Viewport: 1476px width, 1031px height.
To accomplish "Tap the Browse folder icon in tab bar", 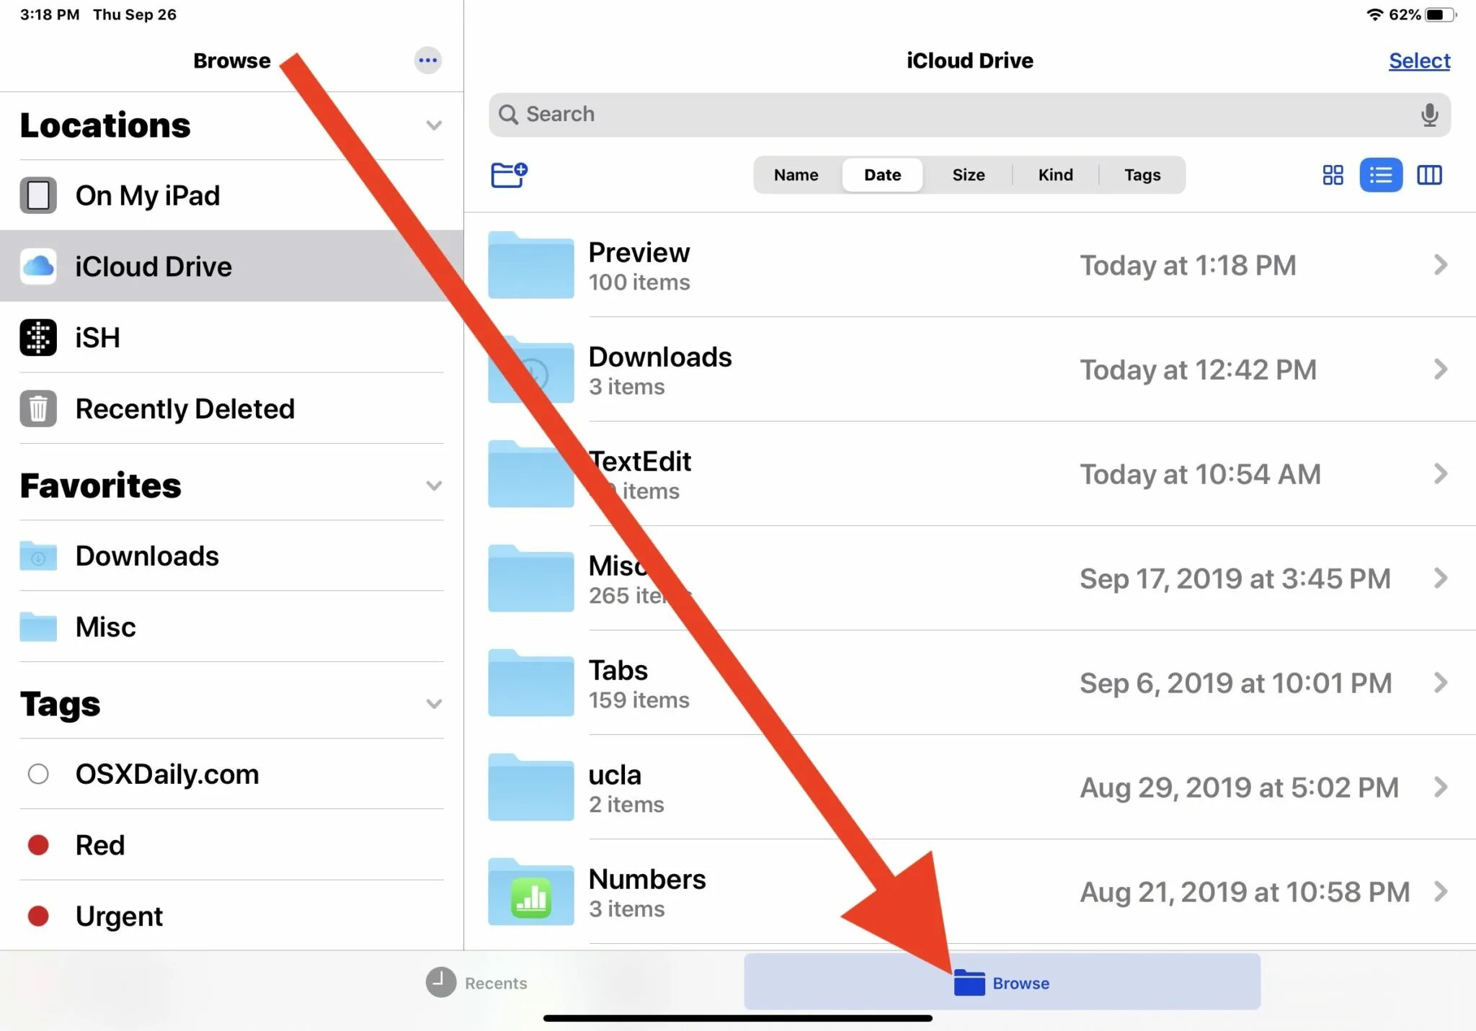I will pyautogui.click(x=969, y=983).
